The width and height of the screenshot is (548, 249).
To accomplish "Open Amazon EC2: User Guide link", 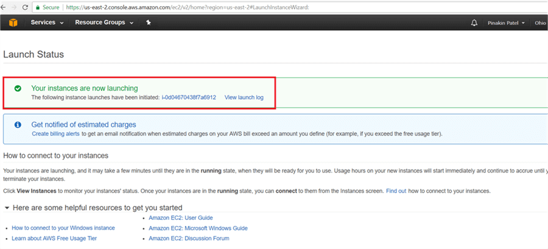I will [x=181, y=217].
